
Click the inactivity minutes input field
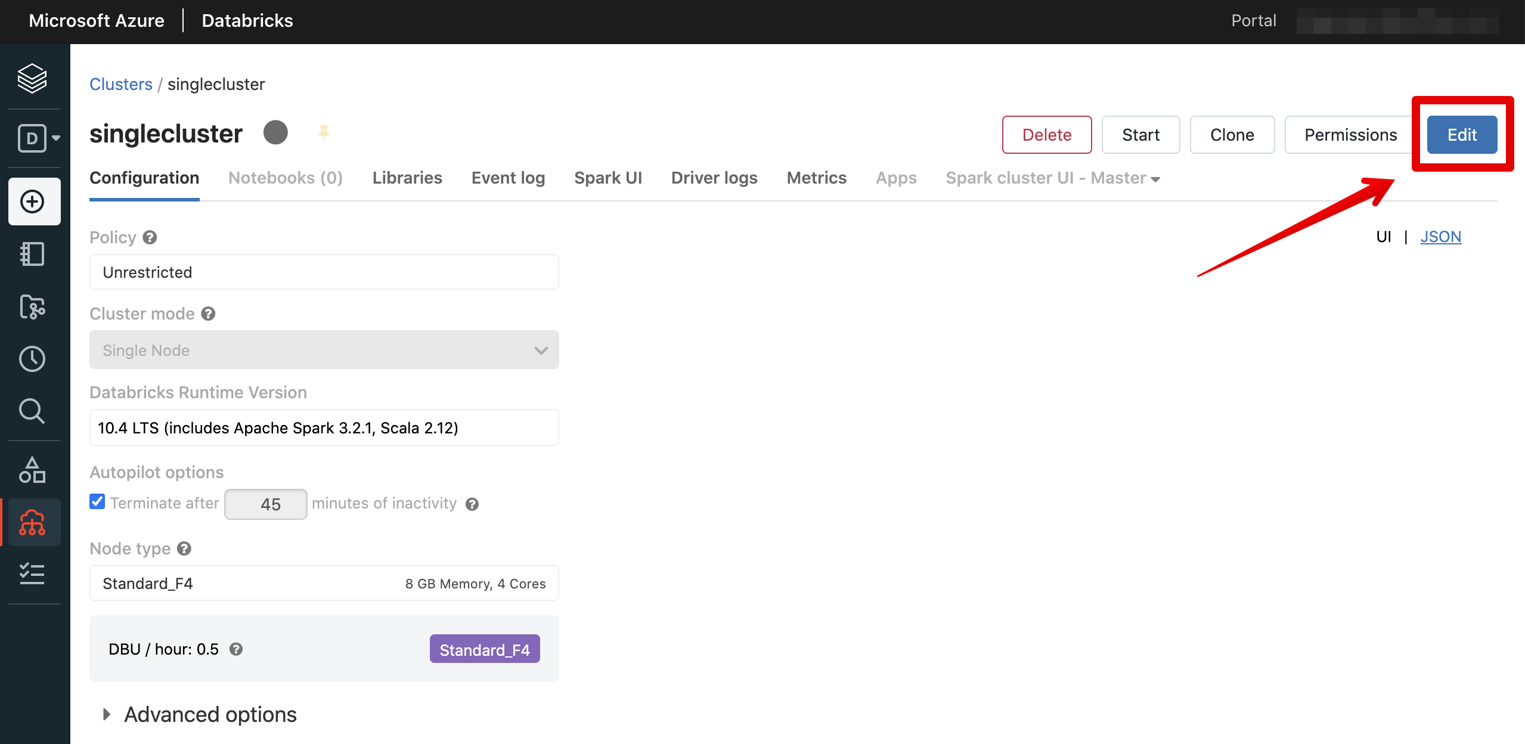266,504
